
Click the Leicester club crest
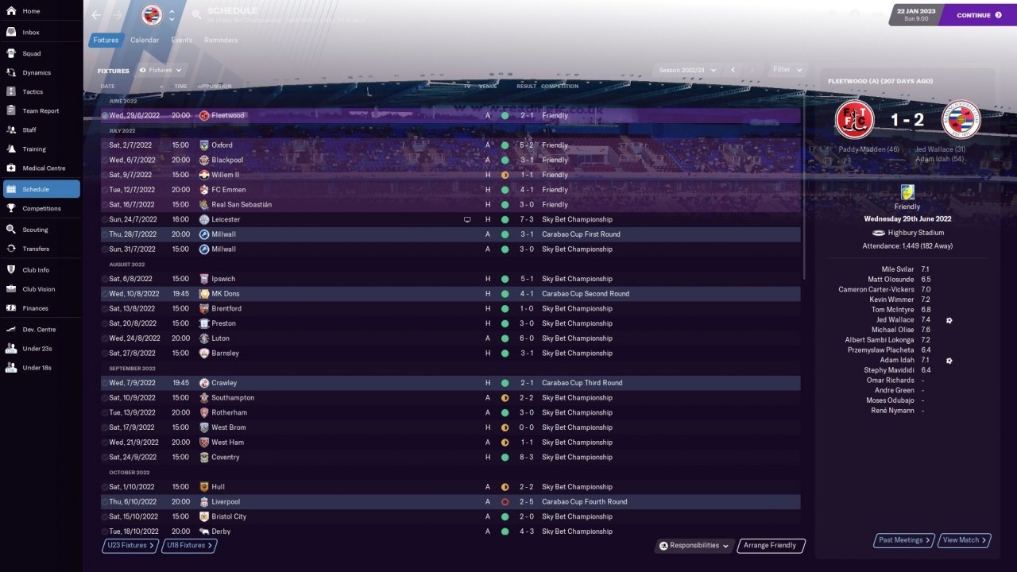click(x=204, y=220)
